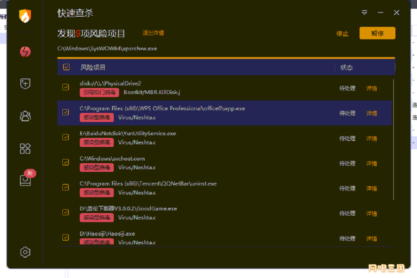This screenshot has height=278, width=417.
Task: Click the 状态 column header
Action: [347, 68]
